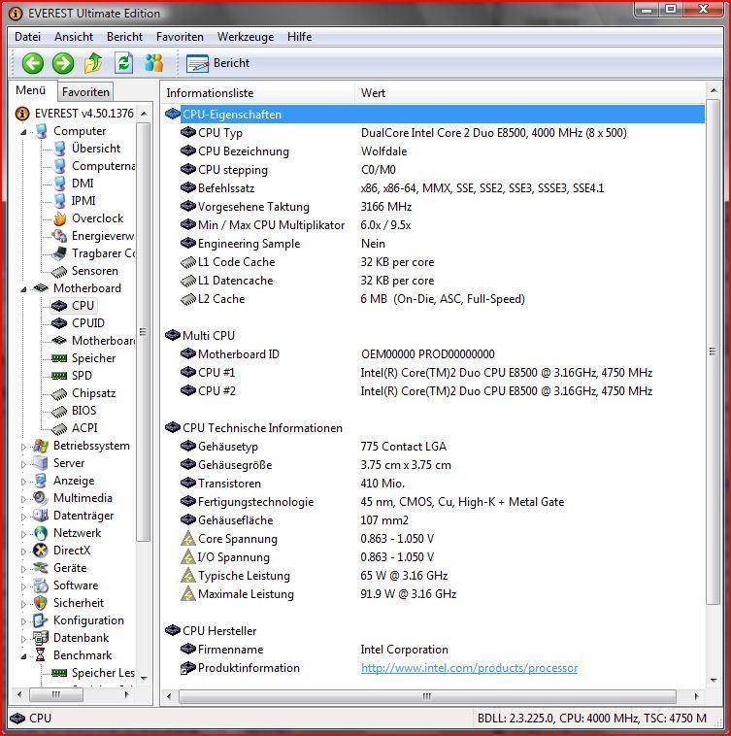
Task: Generate a report with Bericht button
Action: coord(218,63)
